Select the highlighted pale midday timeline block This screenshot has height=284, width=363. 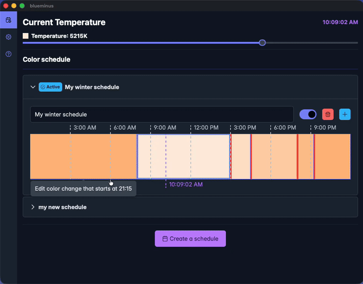point(184,157)
